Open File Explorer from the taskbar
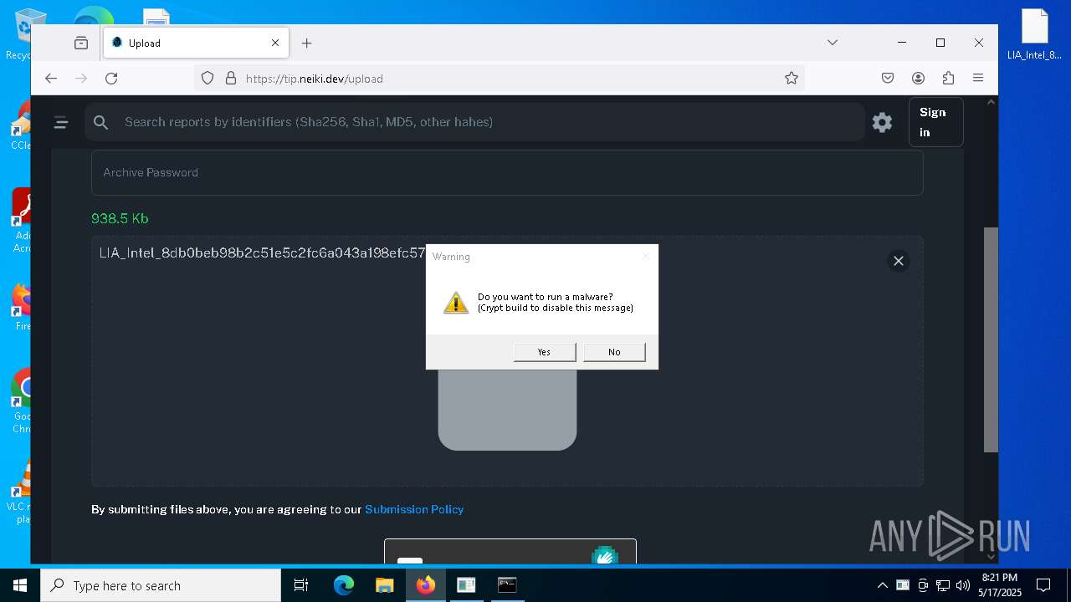1071x602 pixels. (x=384, y=585)
